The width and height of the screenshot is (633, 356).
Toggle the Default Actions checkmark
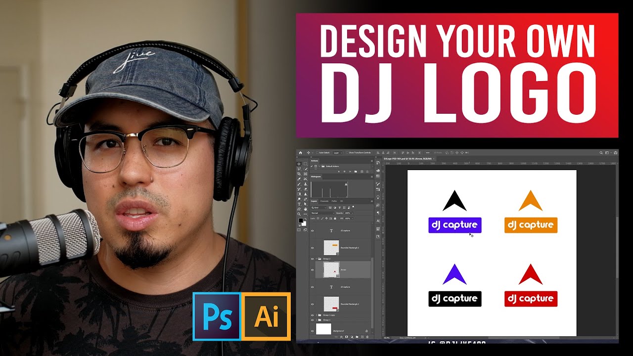tap(312, 166)
